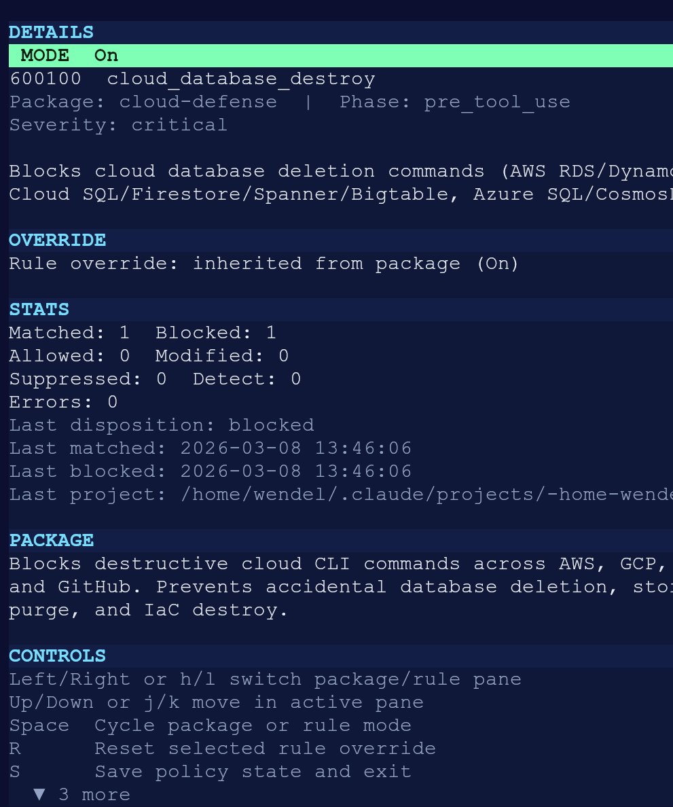Select rule 600100 cloud_database_destroy line
This screenshot has width=673, height=807.
pyautogui.click(x=192, y=79)
